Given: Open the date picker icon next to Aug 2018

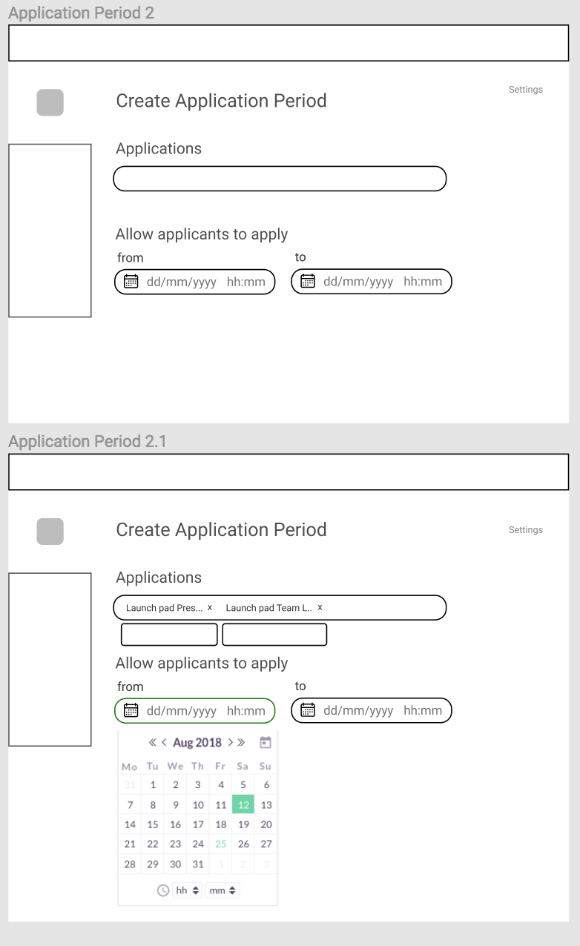Looking at the screenshot, I should point(265,742).
